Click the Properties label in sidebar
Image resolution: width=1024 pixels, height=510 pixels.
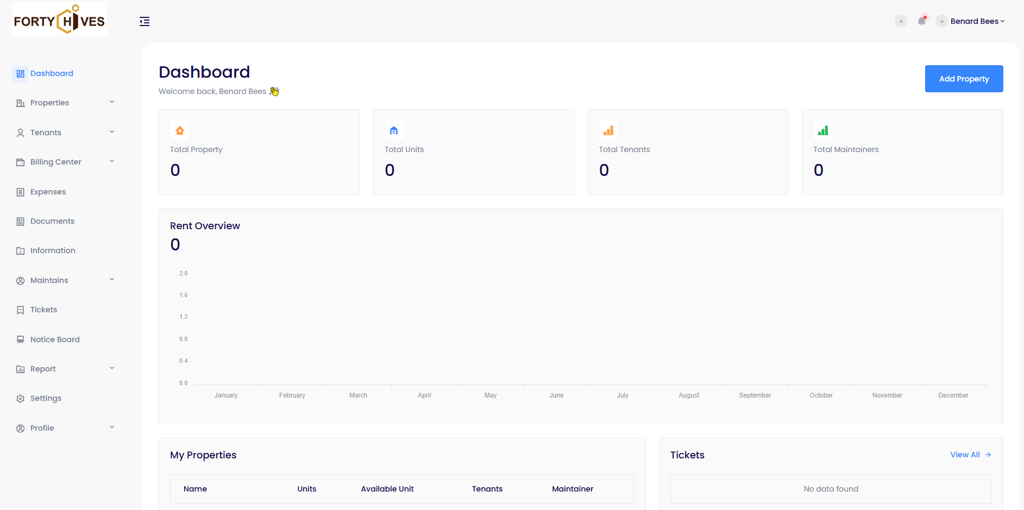point(49,103)
